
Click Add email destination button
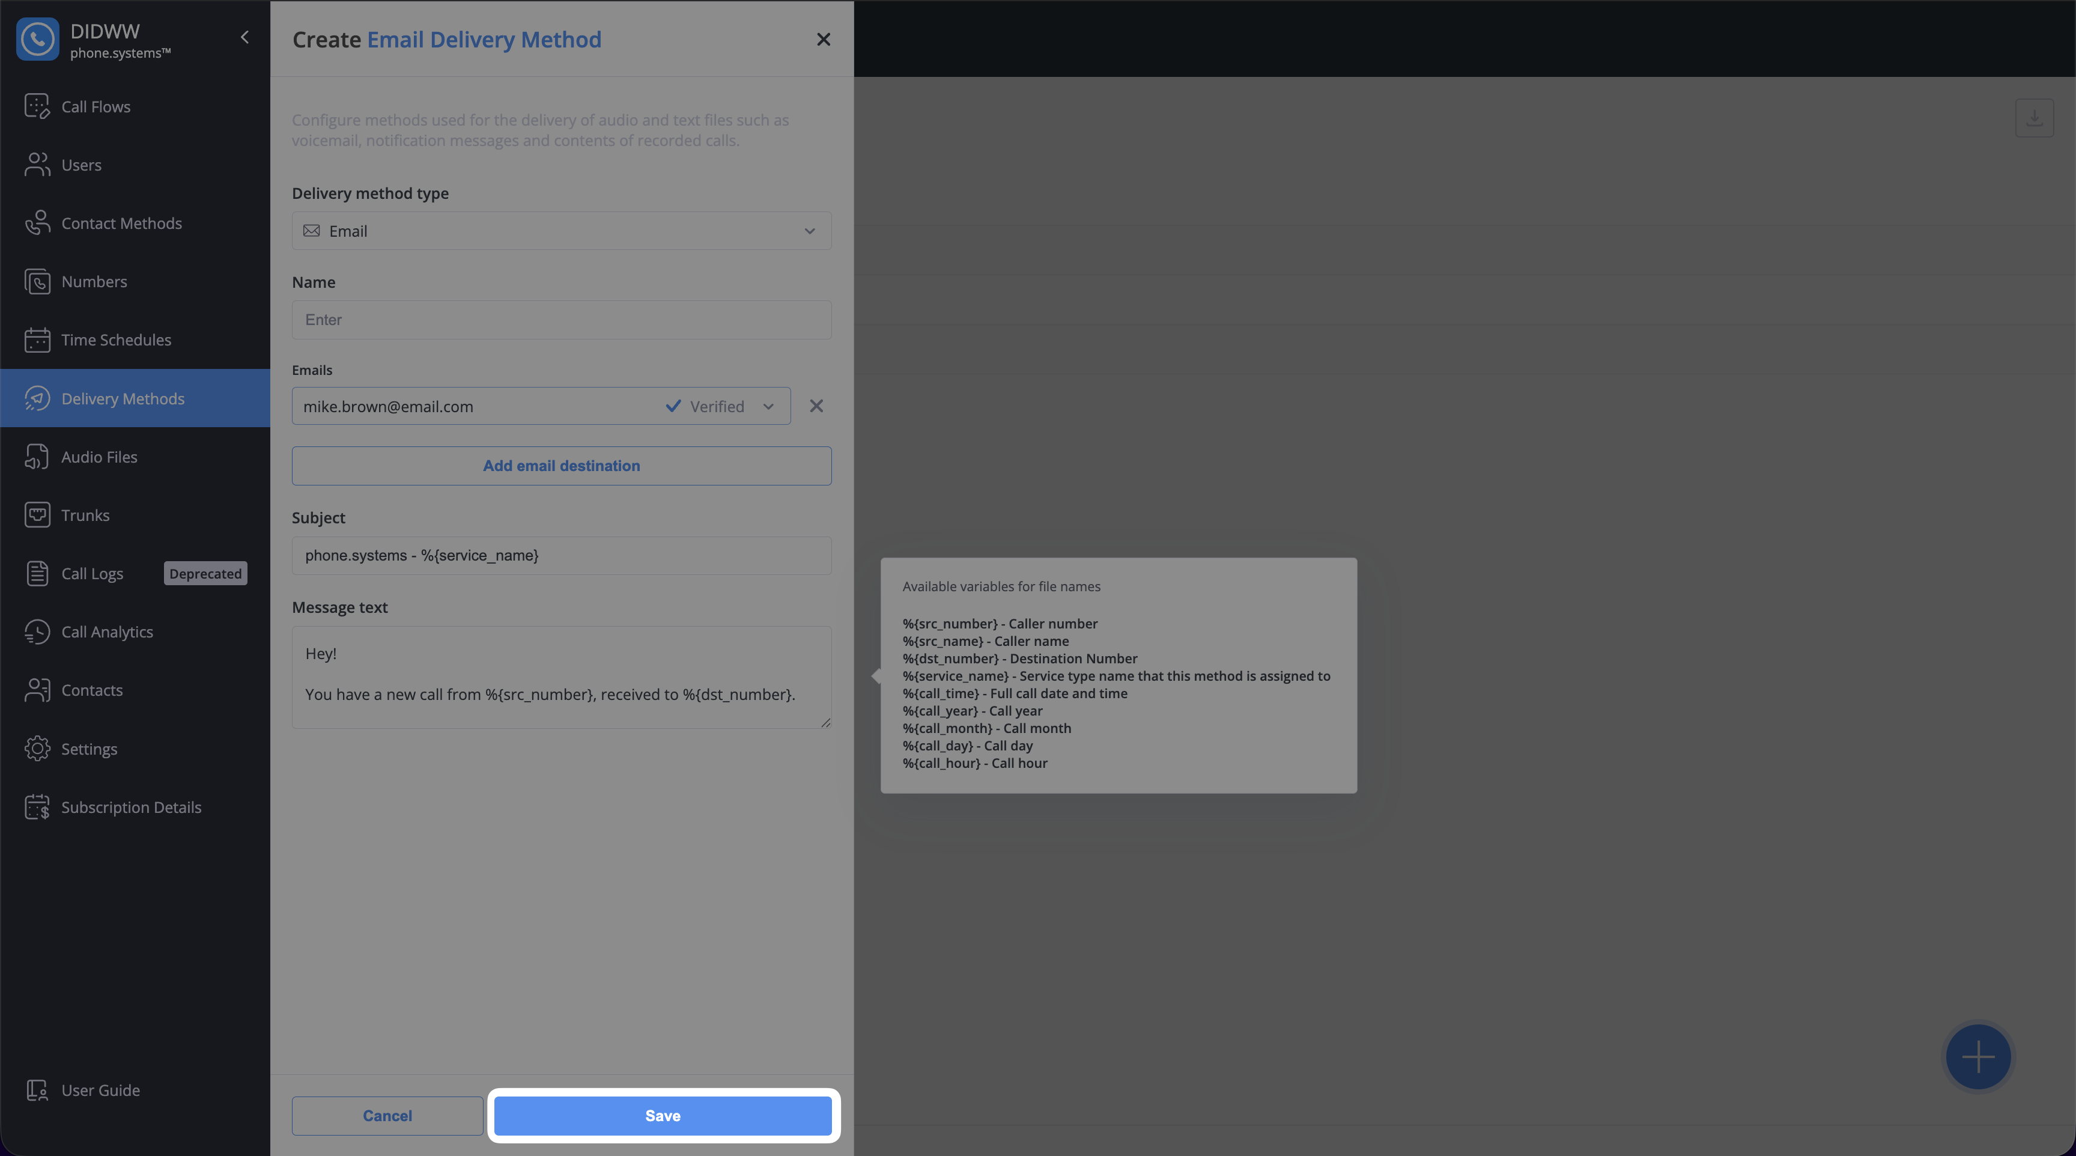(x=561, y=466)
